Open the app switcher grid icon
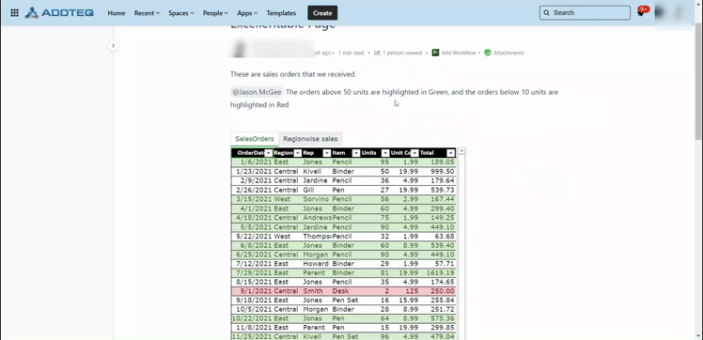703x340 pixels. (x=14, y=13)
